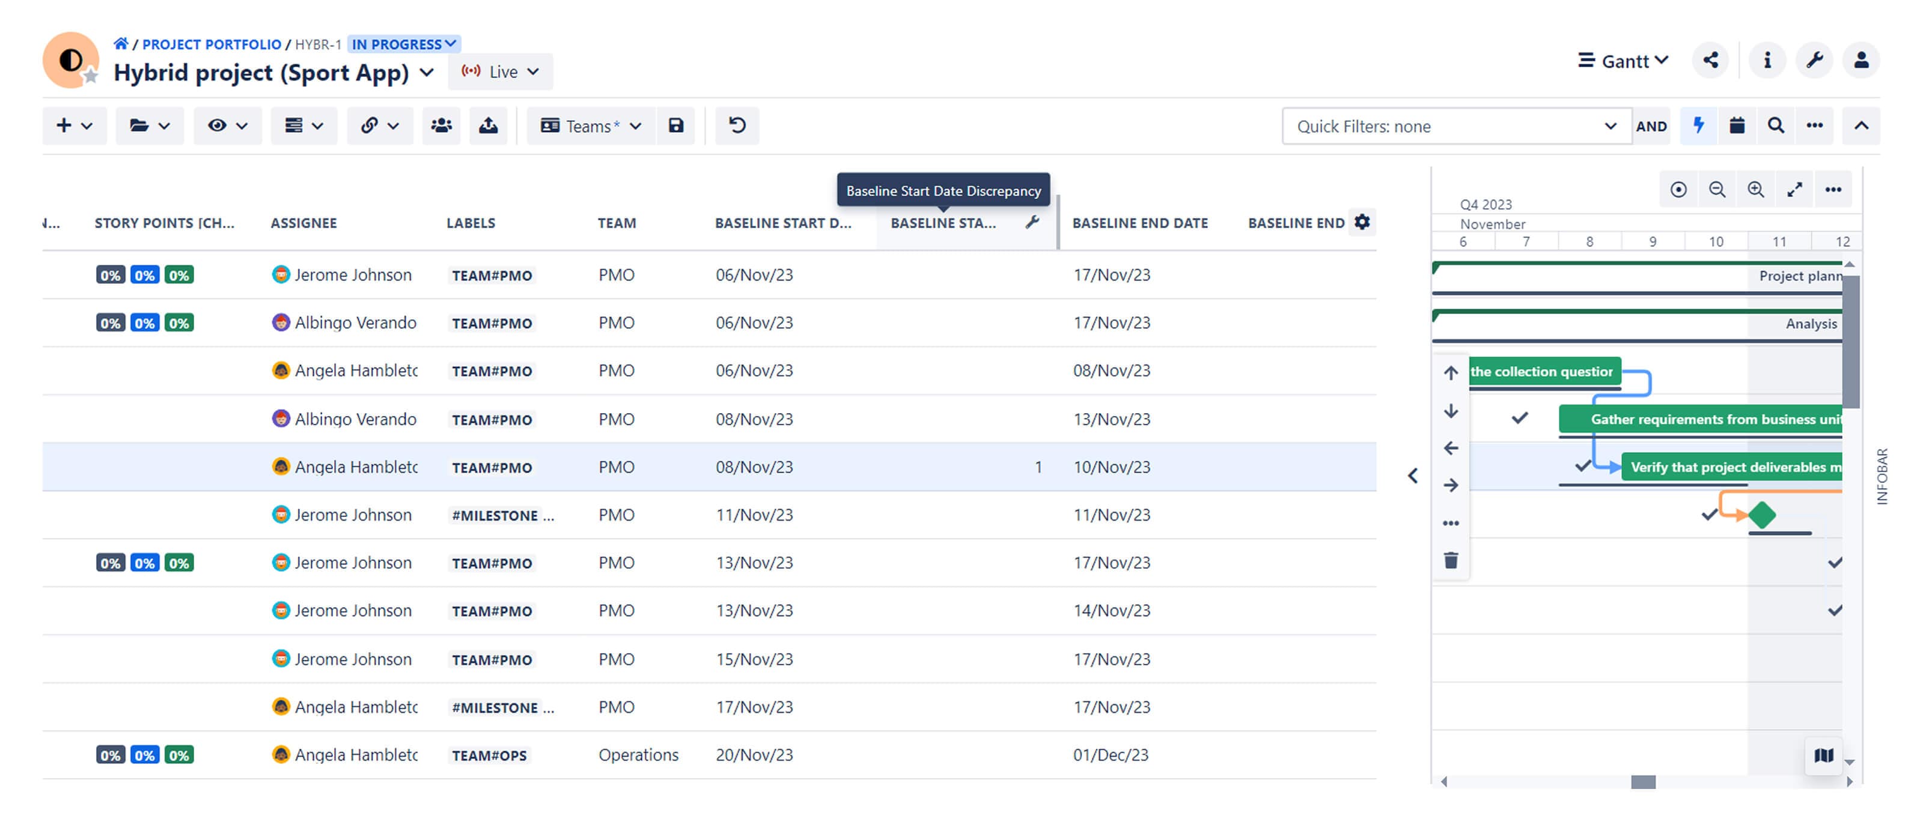1923x813 pixels.
Task: Click the team members icon
Action: (x=441, y=126)
